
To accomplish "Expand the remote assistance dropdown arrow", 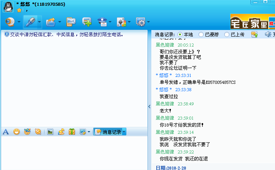I will pyautogui.click(x=110, y=22).
